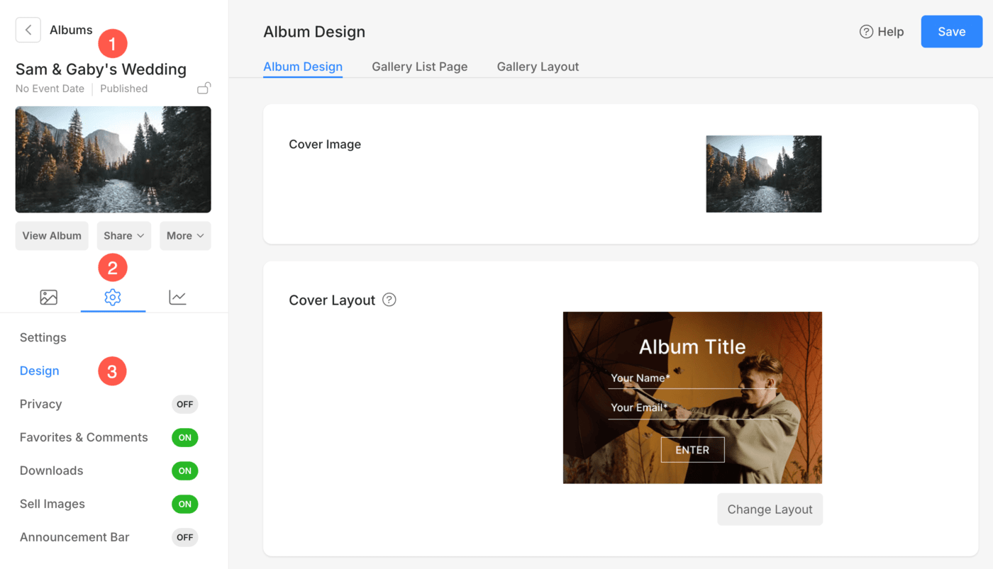Open the More dropdown menu
Image resolution: width=993 pixels, height=569 pixels.
[185, 236]
